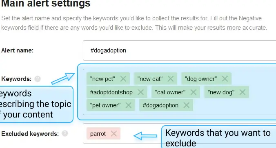The image size is (276, 148).
Task: Remove the #adoptdontshop keyword tag
Action: [140, 92]
